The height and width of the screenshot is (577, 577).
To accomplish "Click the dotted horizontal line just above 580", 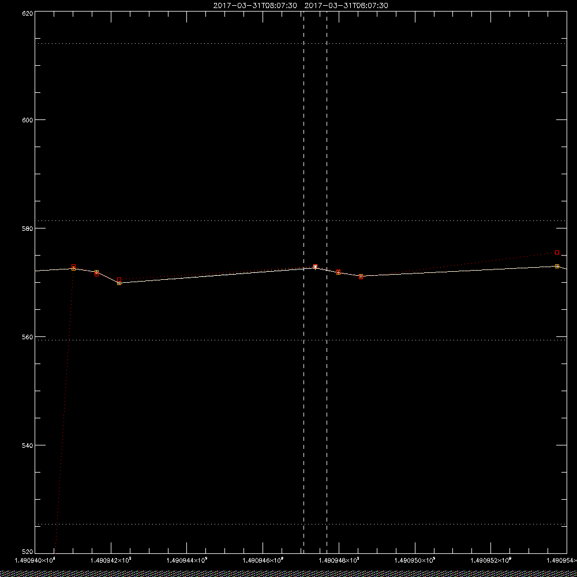I will pos(301,221).
